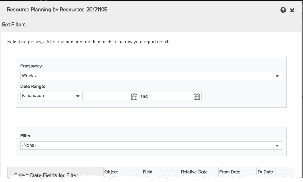Select the Field column header
This screenshot has height=182, width=303.
click(147, 172)
